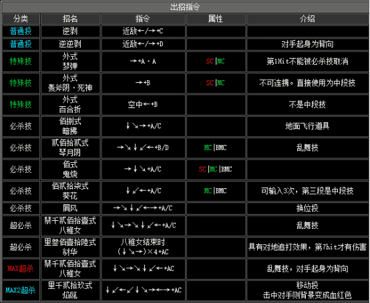Viewport: 370px width, 303px height.
Task: Click the 空中←+B command cell
Action: click(143, 105)
